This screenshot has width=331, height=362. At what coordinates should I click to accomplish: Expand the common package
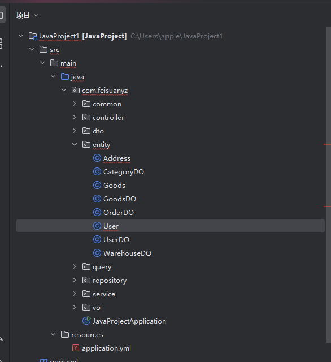(75, 104)
